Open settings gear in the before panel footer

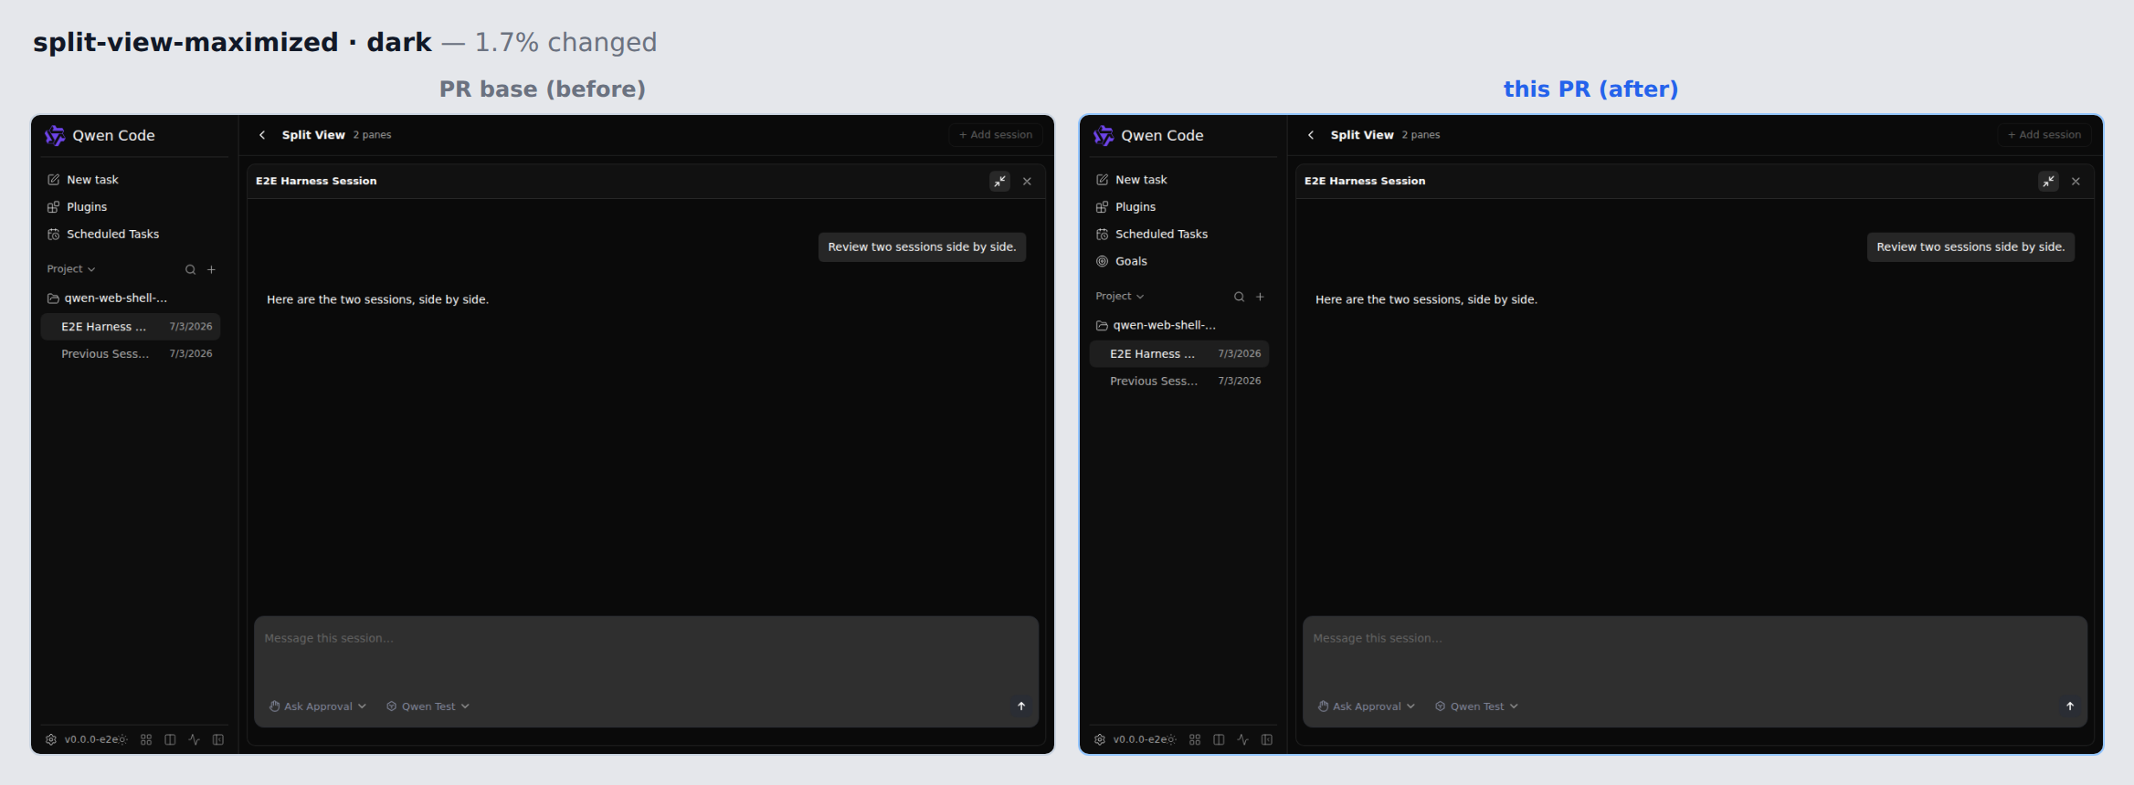(x=51, y=739)
